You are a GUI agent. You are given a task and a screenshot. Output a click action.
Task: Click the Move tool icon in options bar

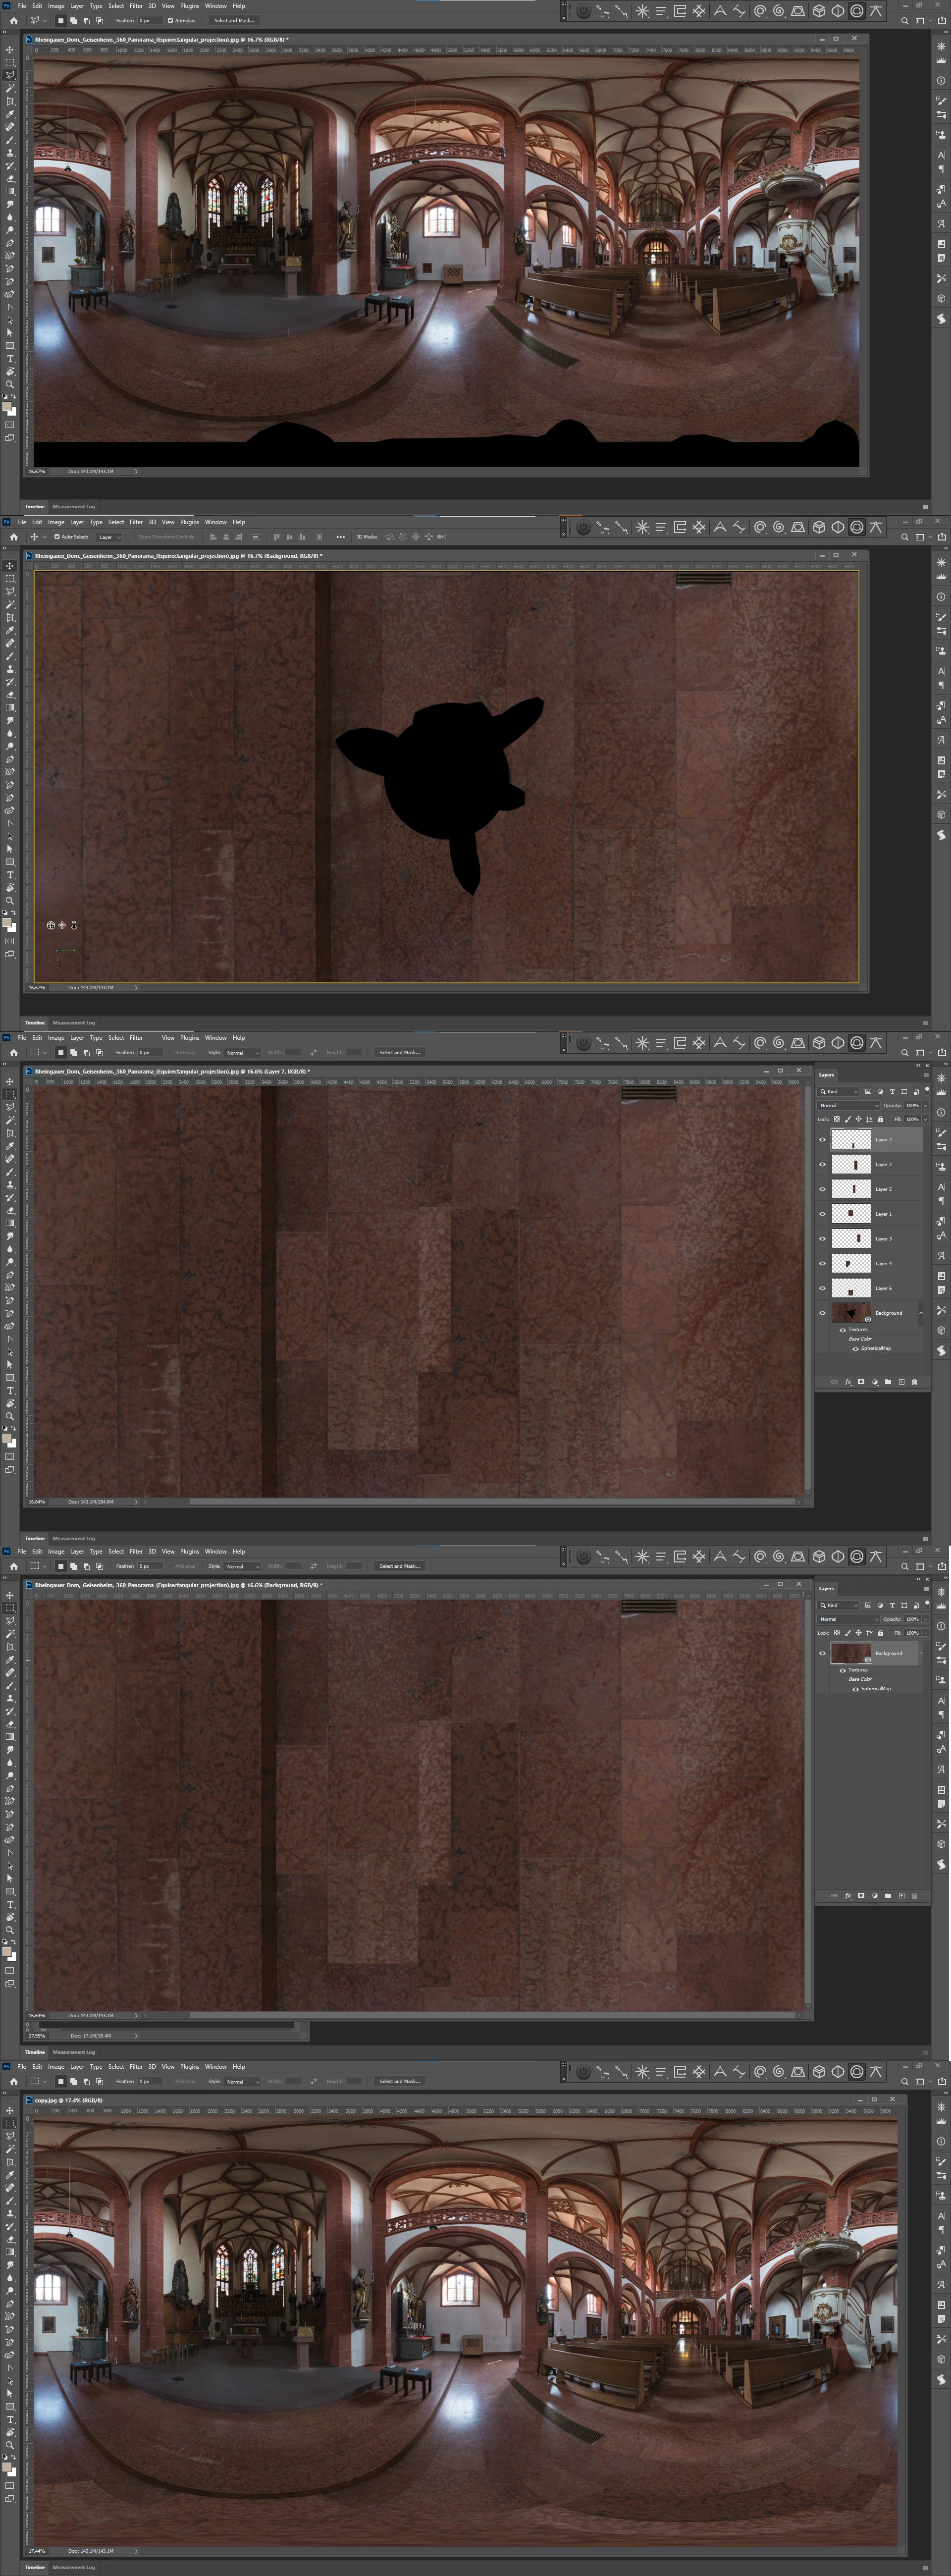34,537
